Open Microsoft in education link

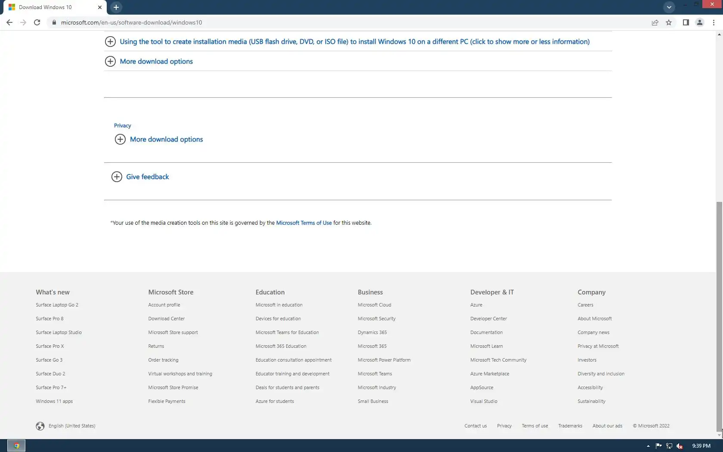tap(279, 305)
